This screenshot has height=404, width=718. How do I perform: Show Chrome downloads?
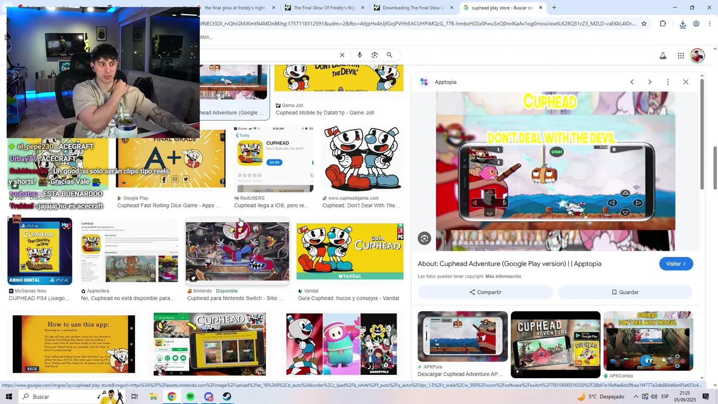point(683,24)
